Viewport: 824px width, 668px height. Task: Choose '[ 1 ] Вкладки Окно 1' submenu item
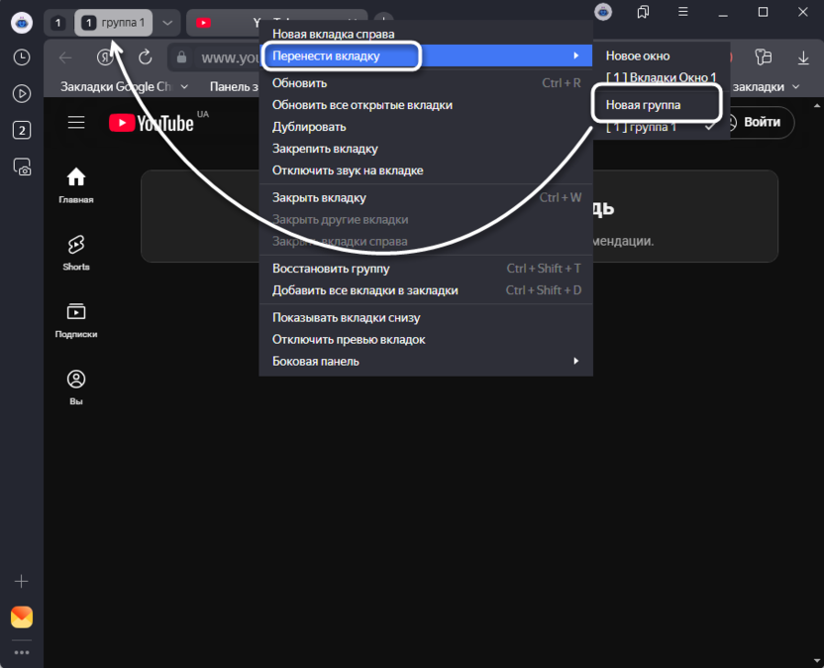[x=662, y=77]
